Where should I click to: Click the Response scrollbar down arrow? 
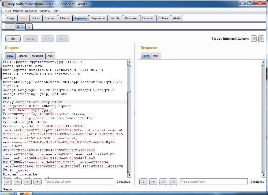pyautogui.click(x=263, y=175)
